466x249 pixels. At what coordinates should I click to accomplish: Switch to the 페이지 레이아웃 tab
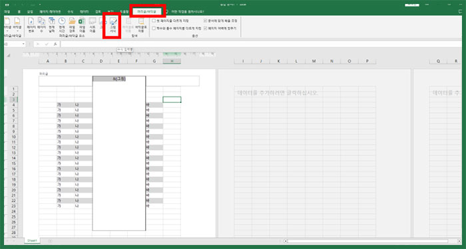click(x=50, y=11)
